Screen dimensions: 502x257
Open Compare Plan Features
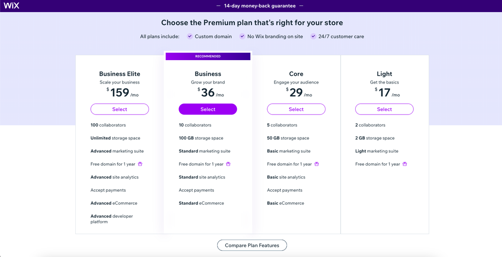[x=251, y=245]
